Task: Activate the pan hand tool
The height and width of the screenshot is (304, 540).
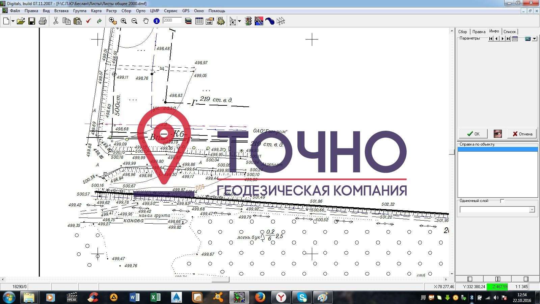Action: coord(145,21)
